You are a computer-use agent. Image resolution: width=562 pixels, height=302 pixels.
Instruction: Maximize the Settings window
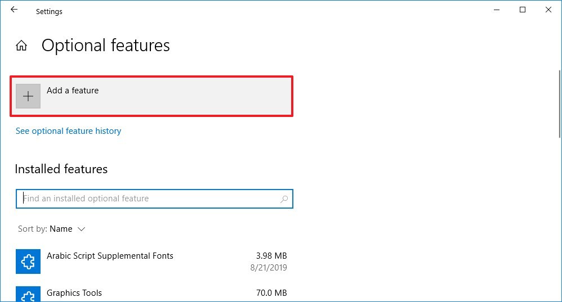click(x=523, y=10)
